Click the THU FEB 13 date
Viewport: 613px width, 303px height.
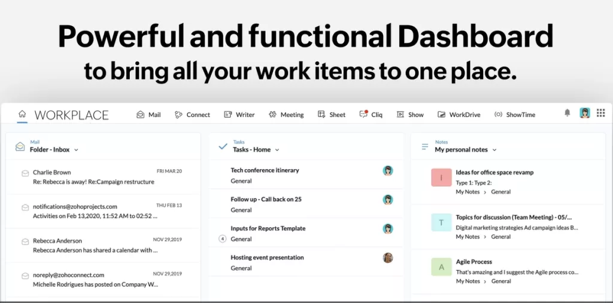[169, 206]
